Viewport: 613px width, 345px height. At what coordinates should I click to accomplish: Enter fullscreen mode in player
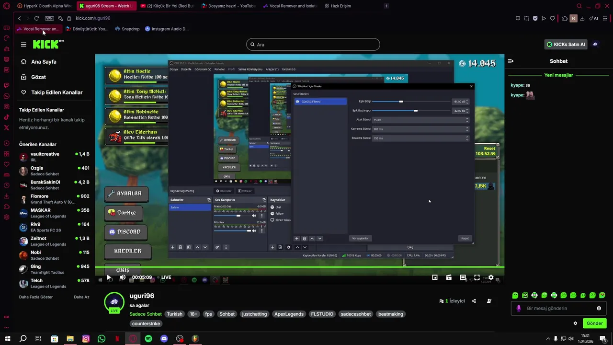pos(477,277)
